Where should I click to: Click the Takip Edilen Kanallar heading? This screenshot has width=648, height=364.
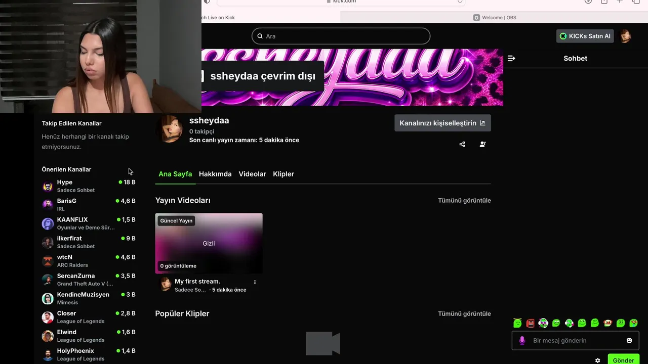71,123
